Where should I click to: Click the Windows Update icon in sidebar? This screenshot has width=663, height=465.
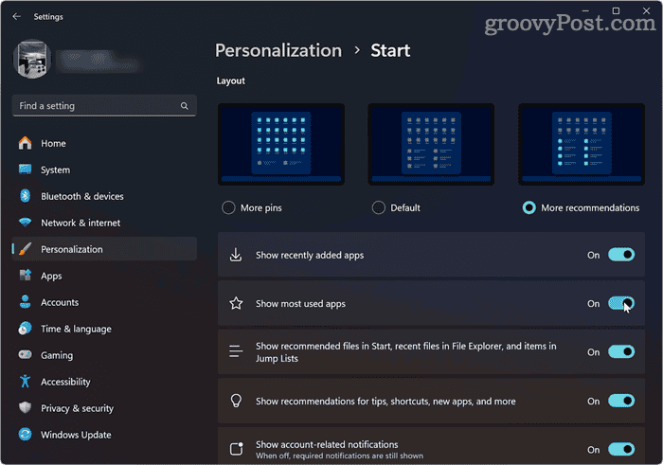(25, 435)
